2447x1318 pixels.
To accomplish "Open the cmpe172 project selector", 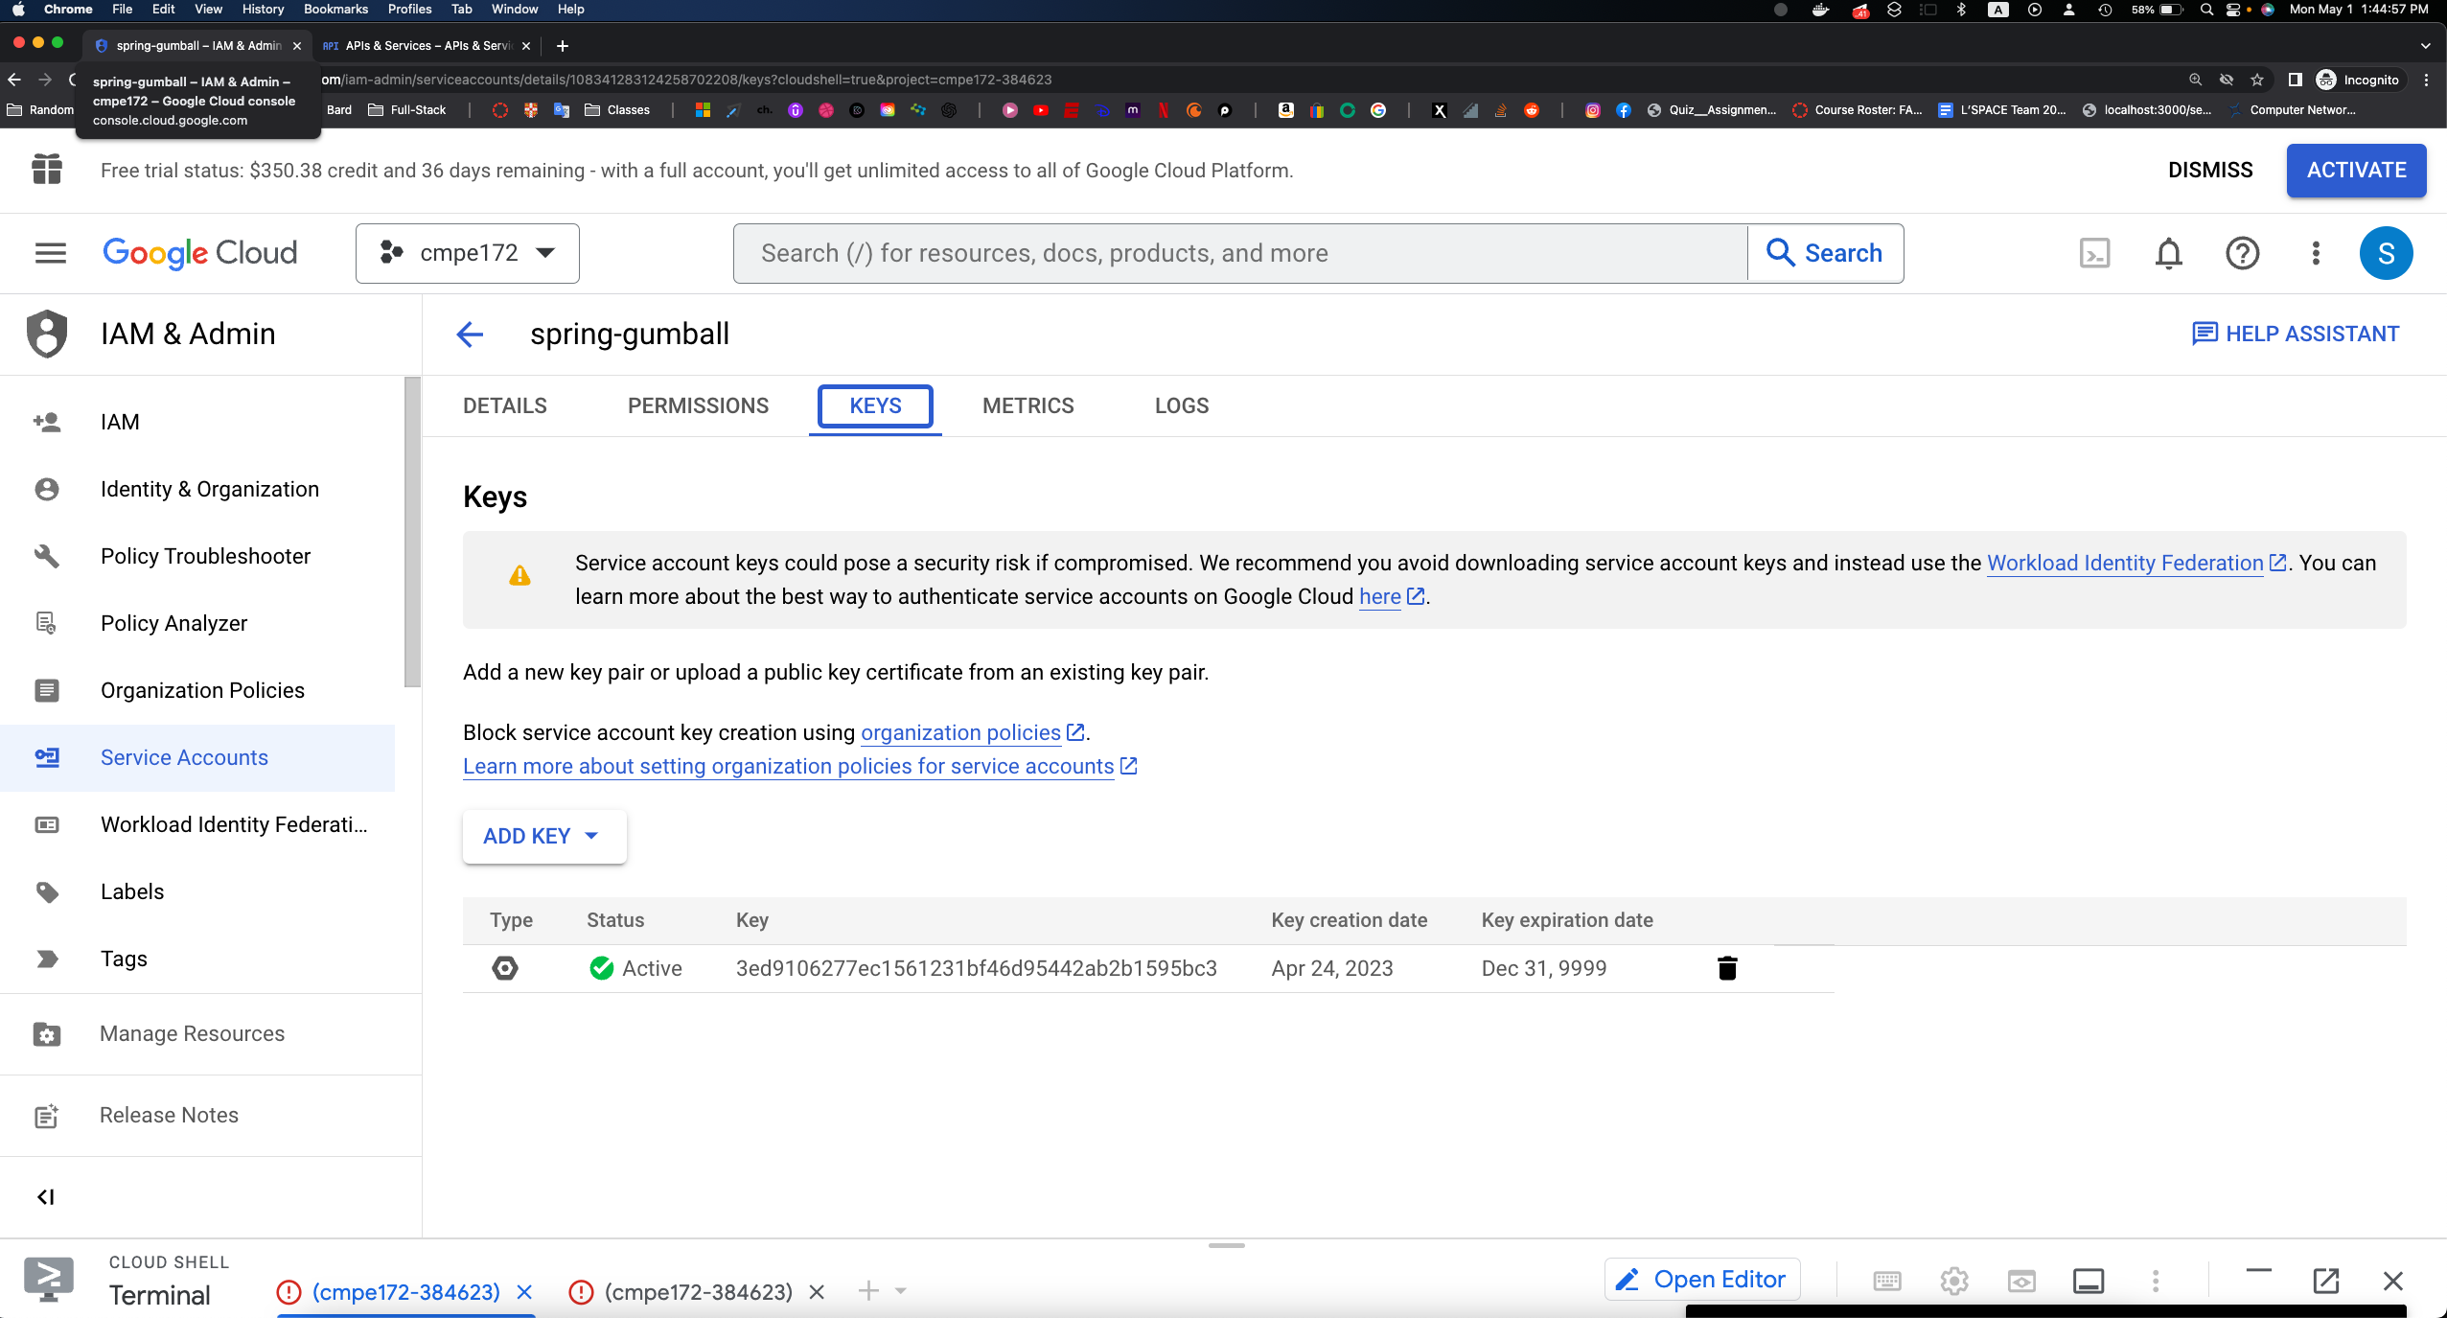I will coord(466,252).
